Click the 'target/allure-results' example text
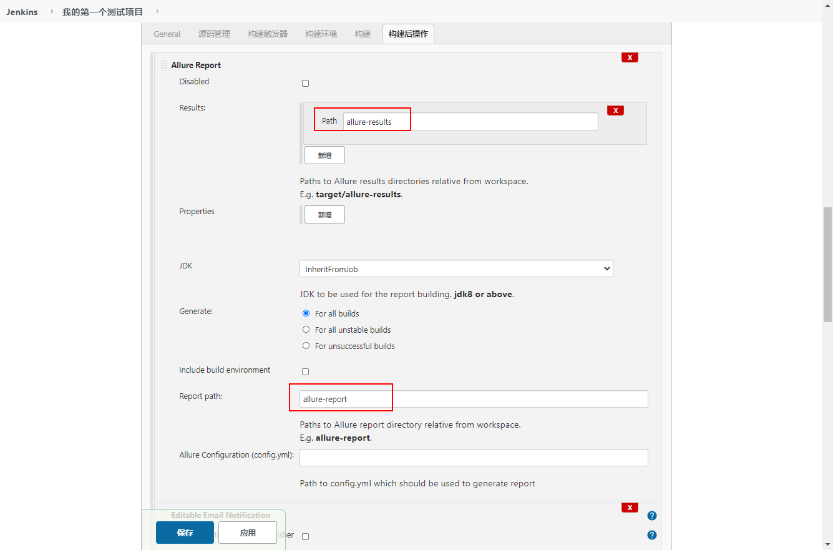Screen dimensions: 833x550 click(358, 194)
